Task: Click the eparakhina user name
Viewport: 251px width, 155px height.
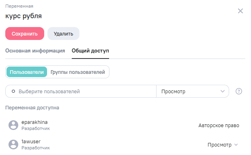Action: pos(34,122)
